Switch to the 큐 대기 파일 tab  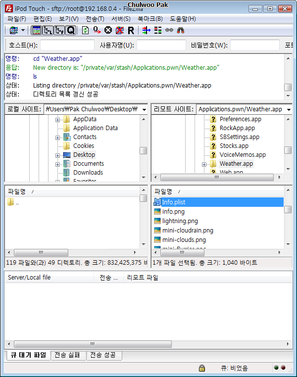coord(28,355)
